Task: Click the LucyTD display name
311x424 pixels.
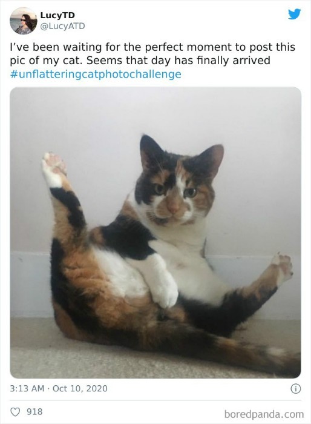Action: tap(57, 15)
